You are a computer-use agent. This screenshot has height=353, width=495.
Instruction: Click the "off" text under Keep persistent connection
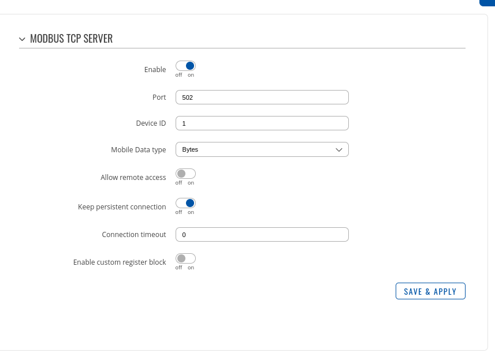[178, 212]
